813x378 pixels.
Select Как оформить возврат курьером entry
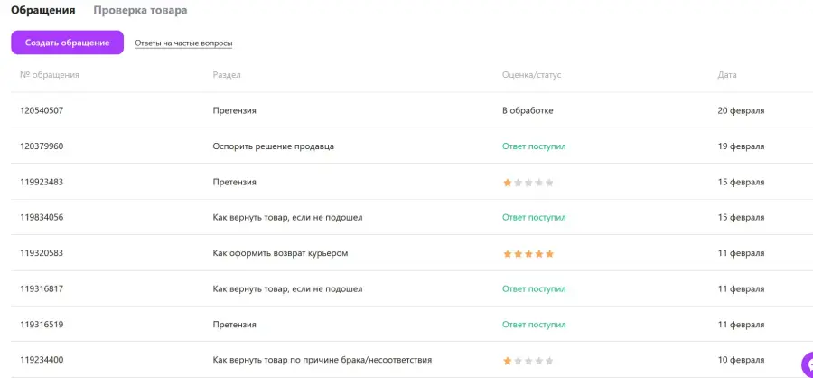click(x=280, y=253)
